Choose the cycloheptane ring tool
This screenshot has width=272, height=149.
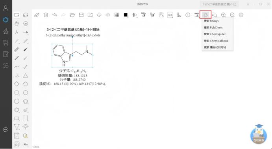pos(26,93)
